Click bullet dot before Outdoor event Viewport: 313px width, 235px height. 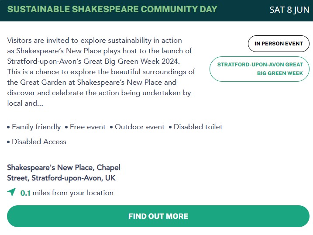[x=111, y=127]
